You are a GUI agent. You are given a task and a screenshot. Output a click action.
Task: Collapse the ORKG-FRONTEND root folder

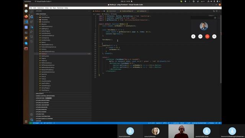[x=63, y=14]
